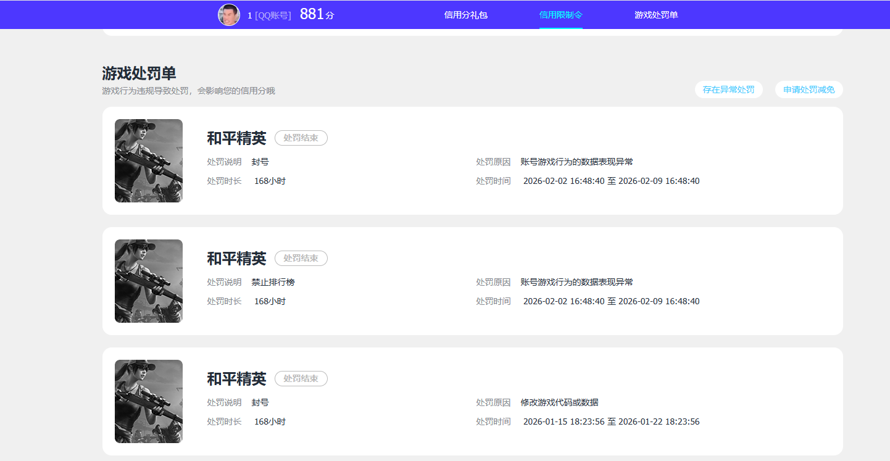This screenshot has height=461, width=890.
Task: Click the 禁止排行榜 penalty description
Action: pyautogui.click(x=273, y=282)
